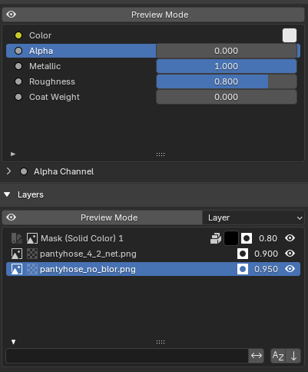Select the Coat Weight channel label
The height and width of the screenshot is (372, 308).
pyautogui.click(x=55, y=97)
